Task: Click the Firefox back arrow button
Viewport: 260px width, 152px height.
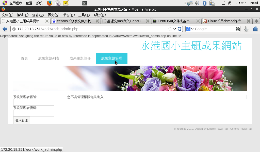Action: [x=5, y=29]
